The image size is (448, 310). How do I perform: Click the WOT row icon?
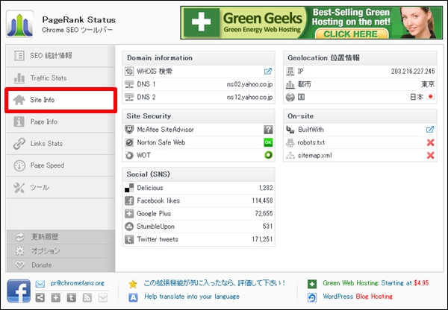[129, 155]
